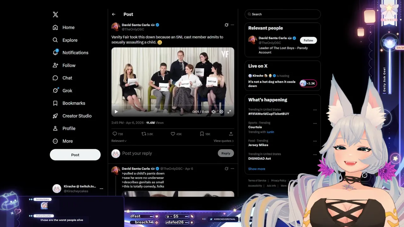Click the search magnifier icon
Viewport: 404px width, 227px height.
coord(249,14)
